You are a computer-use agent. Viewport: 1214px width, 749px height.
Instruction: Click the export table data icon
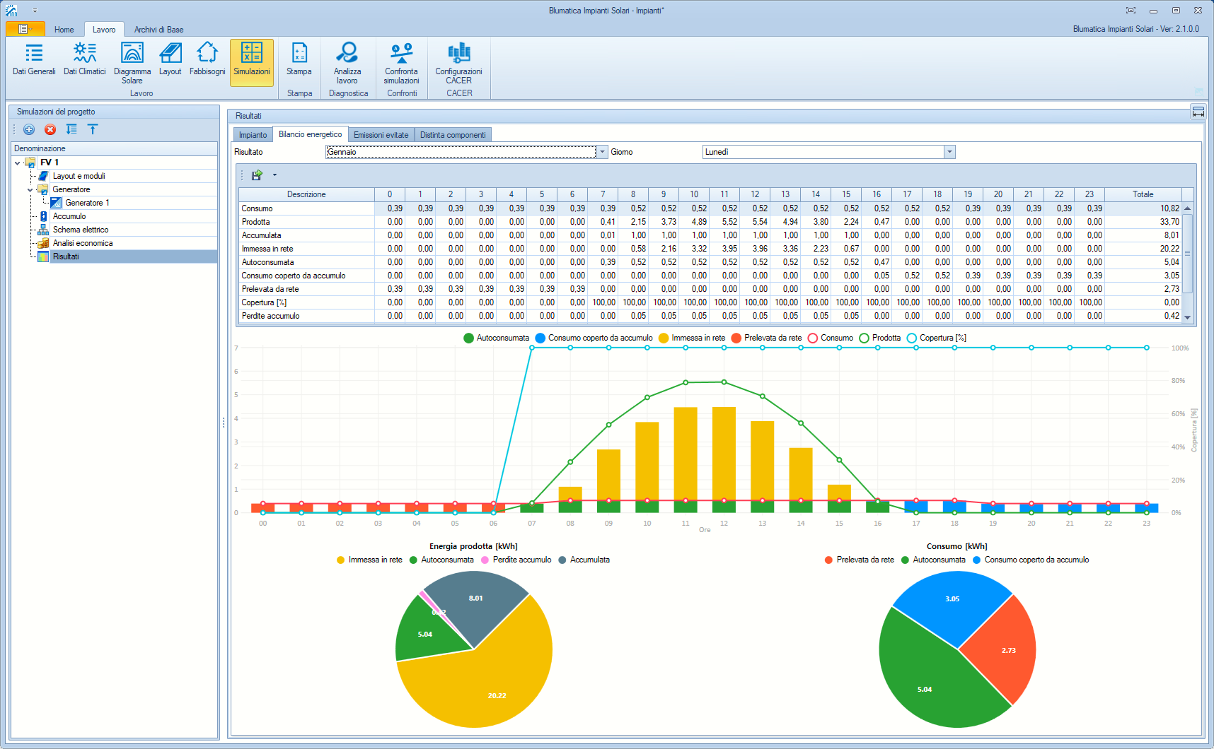pos(258,175)
